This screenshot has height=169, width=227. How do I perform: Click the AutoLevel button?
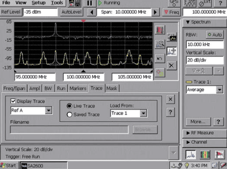[71, 12]
